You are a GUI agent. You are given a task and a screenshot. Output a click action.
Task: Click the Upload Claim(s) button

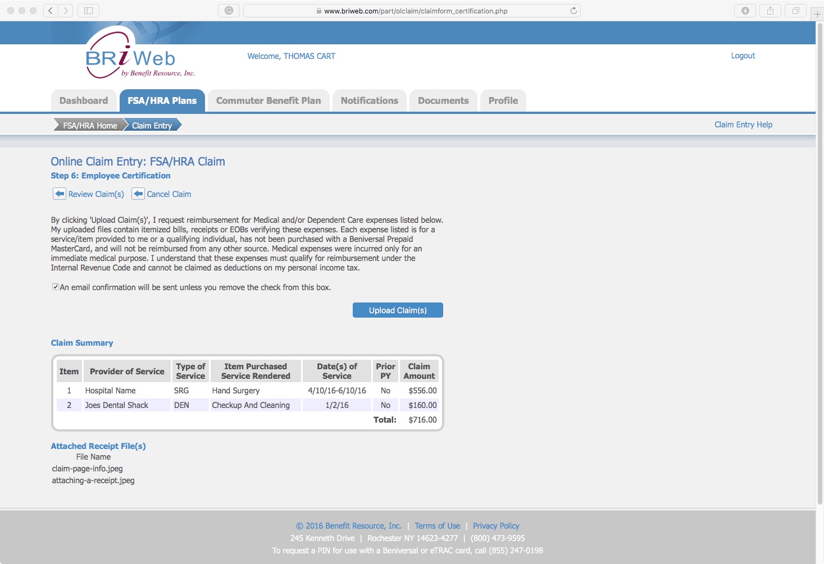tap(397, 310)
